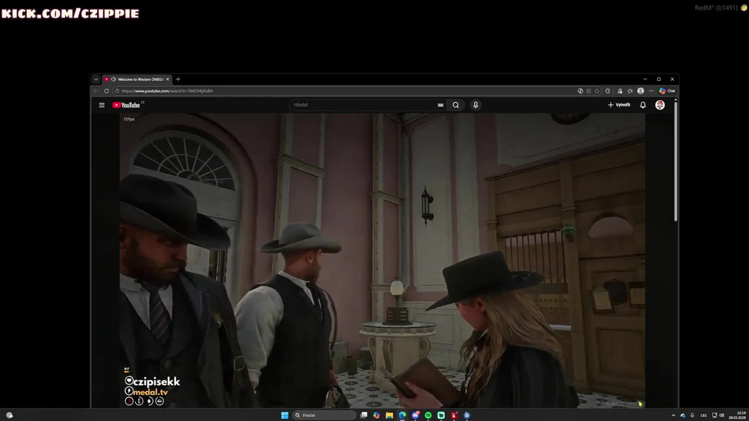
Task: Add this page to favorites star
Action: click(x=597, y=91)
